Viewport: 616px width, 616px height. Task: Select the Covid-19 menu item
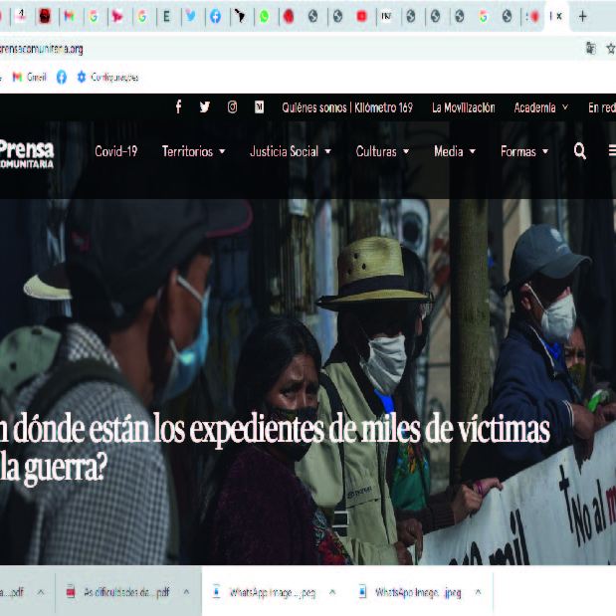coord(115,151)
